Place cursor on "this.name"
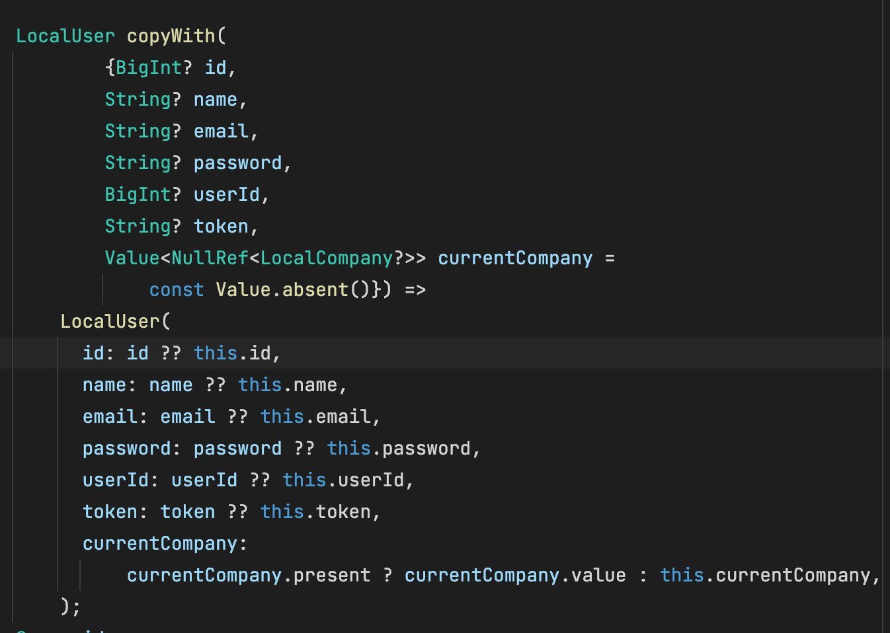The height and width of the screenshot is (633, 890). click(x=288, y=385)
